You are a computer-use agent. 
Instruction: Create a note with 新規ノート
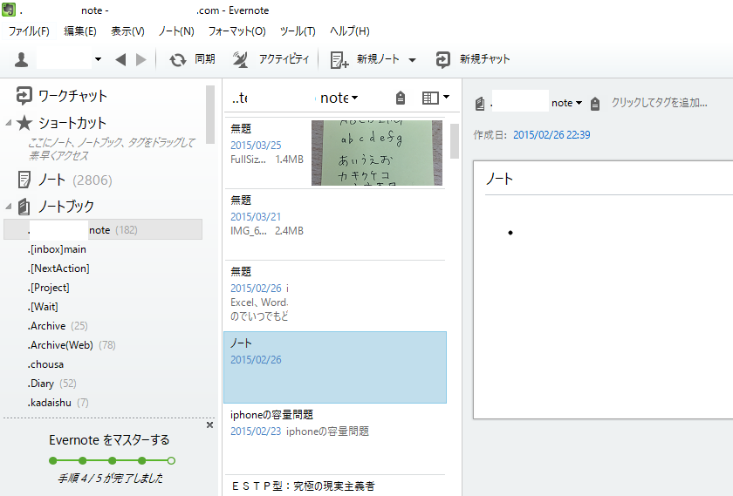(x=365, y=59)
